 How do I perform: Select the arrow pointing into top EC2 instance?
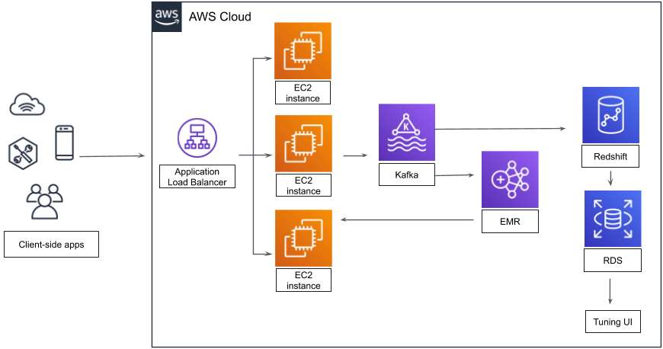261,58
